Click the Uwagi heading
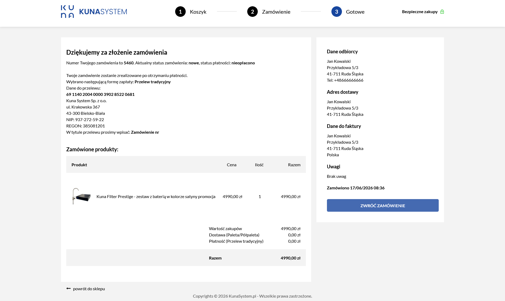The height and width of the screenshot is (301, 505). (334, 167)
